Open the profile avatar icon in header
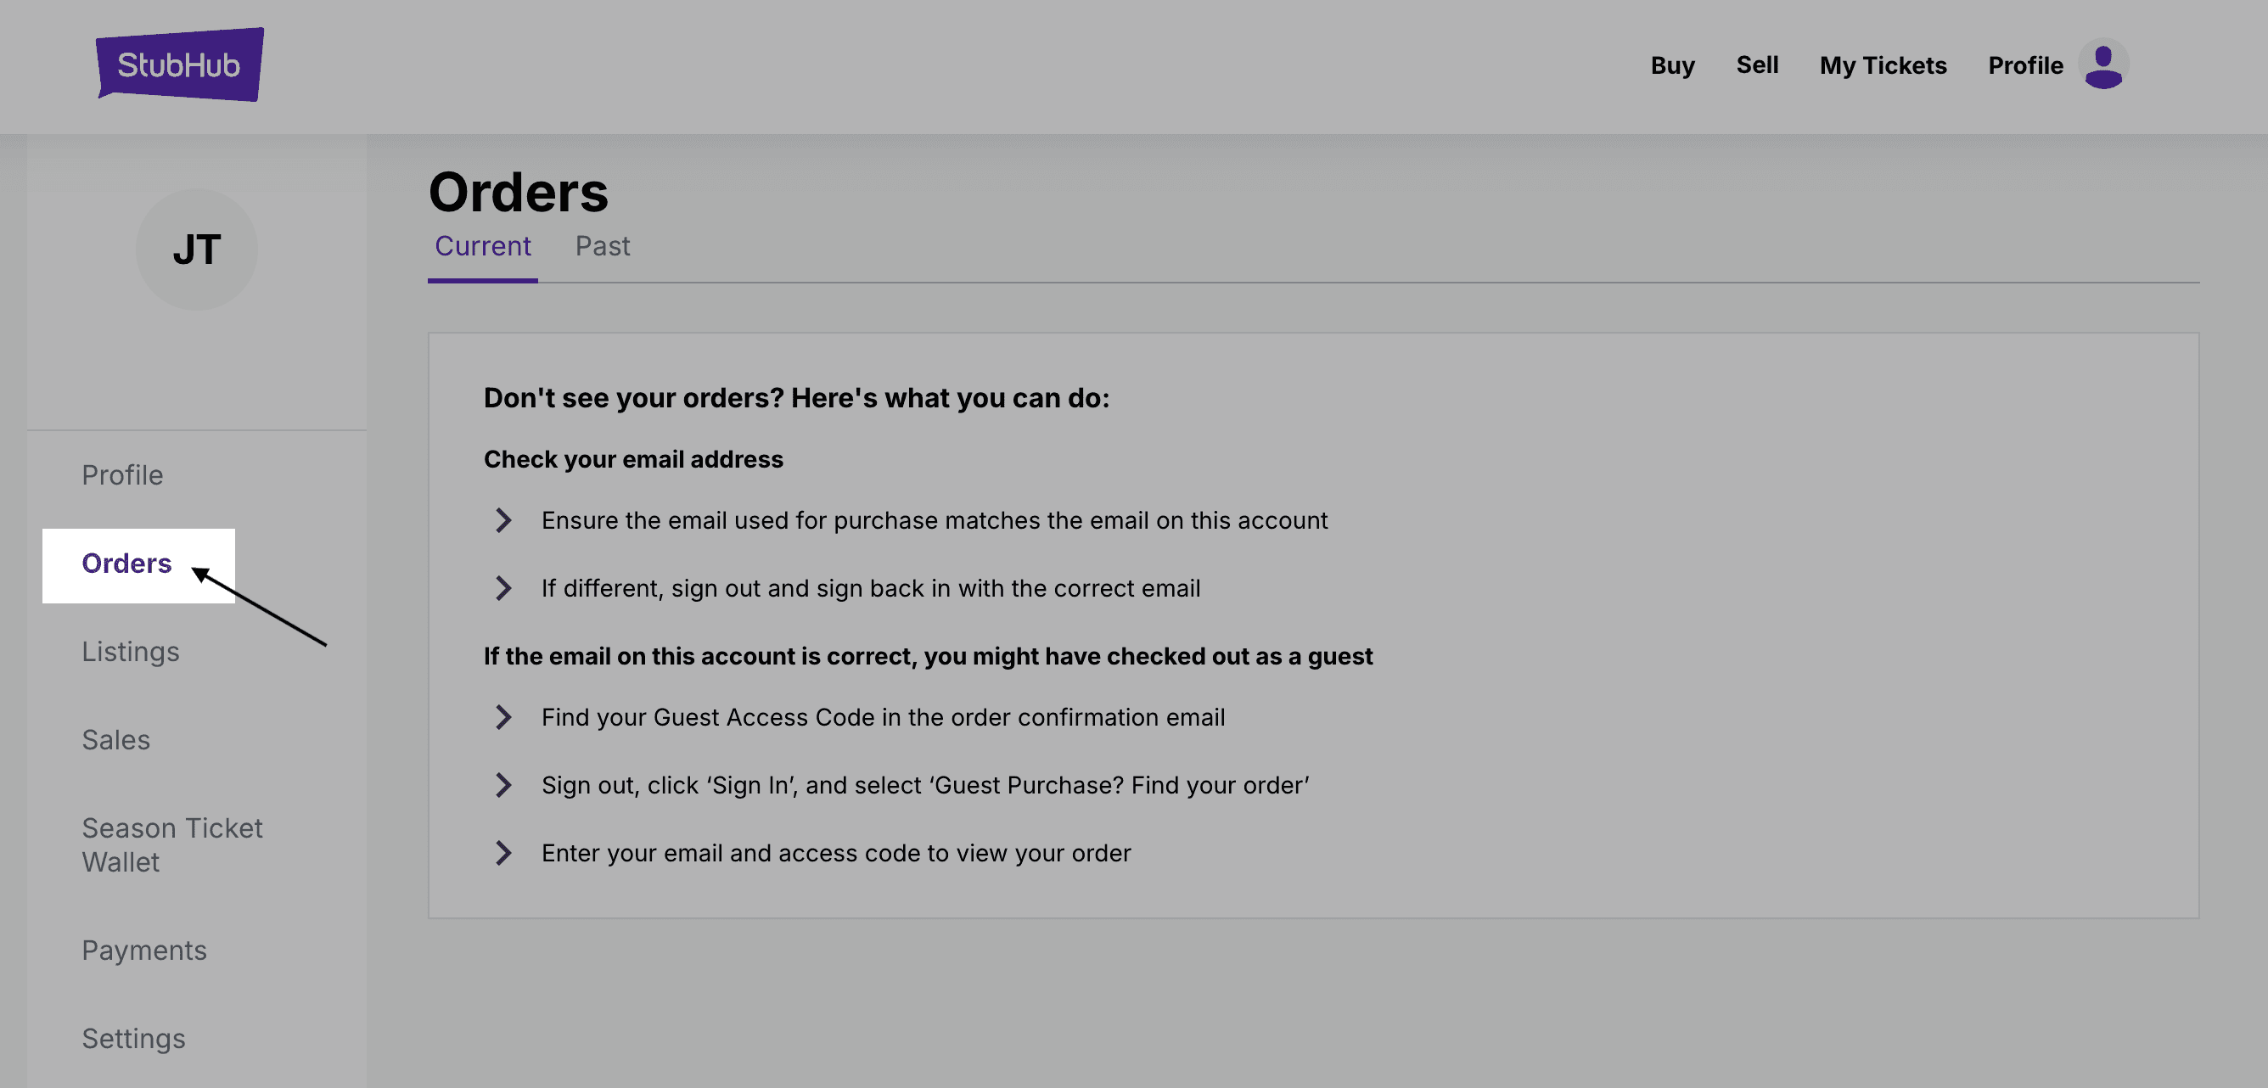 tap(2103, 65)
